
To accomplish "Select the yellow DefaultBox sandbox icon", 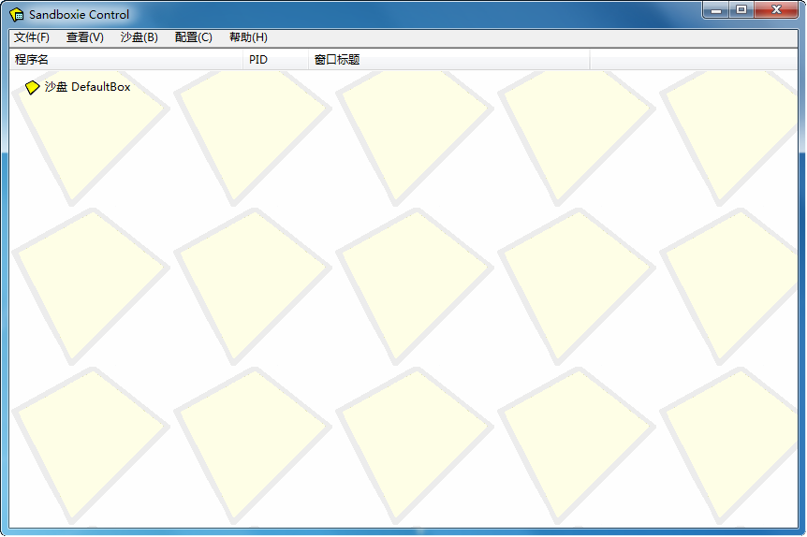I will pos(33,87).
